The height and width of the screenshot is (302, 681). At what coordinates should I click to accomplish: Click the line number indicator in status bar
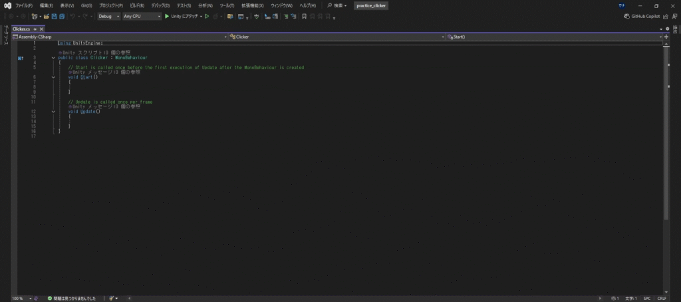tap(615, 299)
